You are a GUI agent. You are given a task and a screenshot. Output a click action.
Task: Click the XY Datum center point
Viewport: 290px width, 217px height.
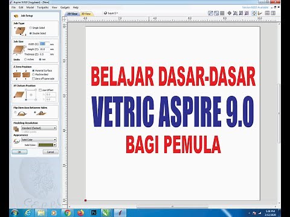tap(31, 95)
